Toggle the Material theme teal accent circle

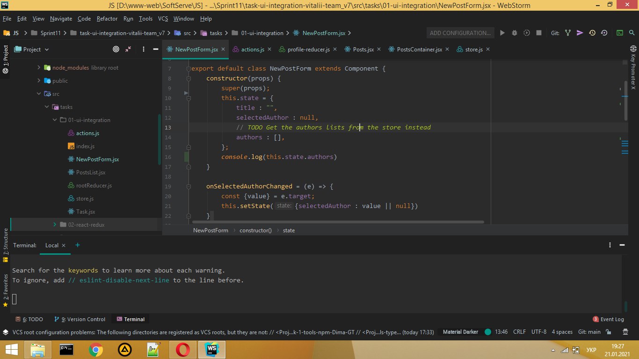[488, 332]
